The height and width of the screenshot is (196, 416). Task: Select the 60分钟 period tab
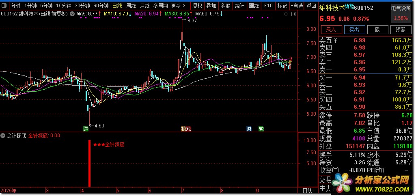[x=101, y=6]
